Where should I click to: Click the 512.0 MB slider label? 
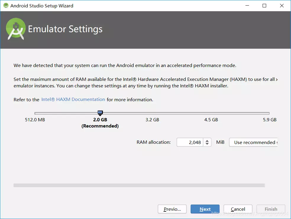(35, 120)
